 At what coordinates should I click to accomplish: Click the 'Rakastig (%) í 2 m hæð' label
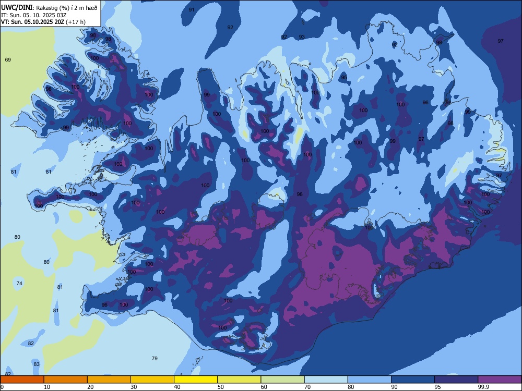coord(67,8)
